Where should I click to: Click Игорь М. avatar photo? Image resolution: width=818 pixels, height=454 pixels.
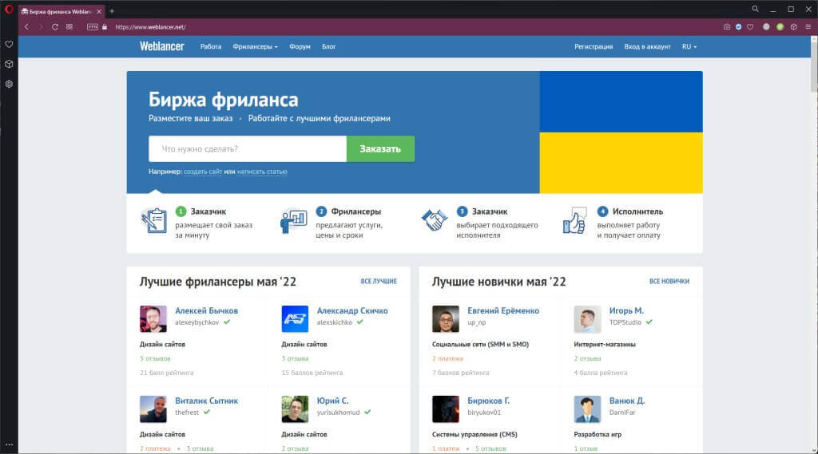tap(587, 319)
